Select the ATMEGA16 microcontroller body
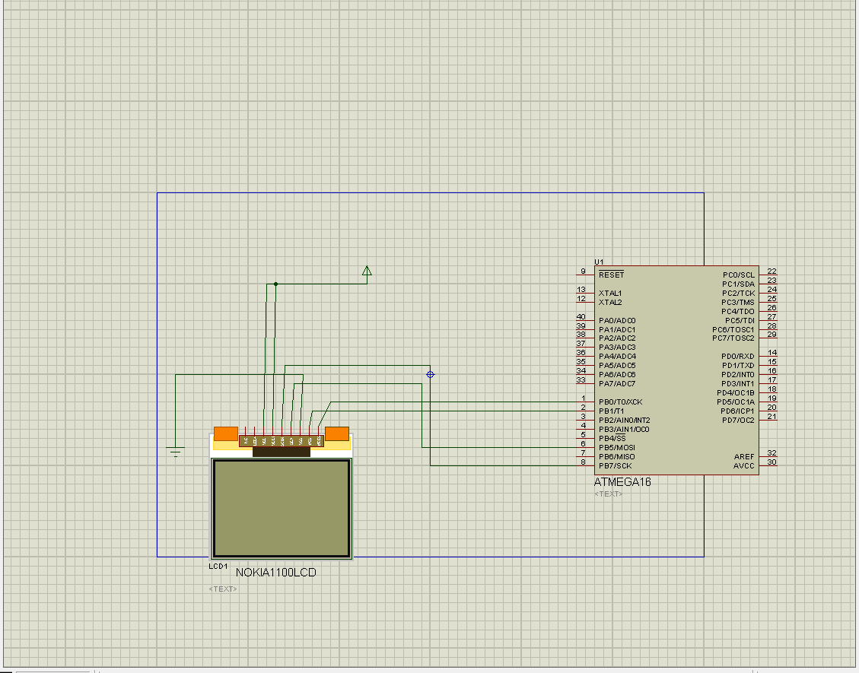The image size is (859, 673). coord(676,370)
